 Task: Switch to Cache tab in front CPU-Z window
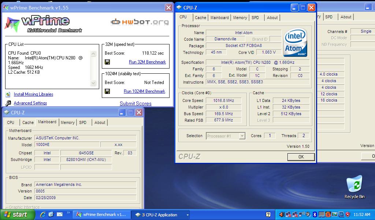tap(200, 18)
